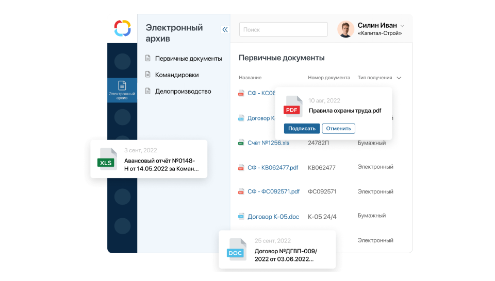Click document number КВ062477

click(322, 168)
